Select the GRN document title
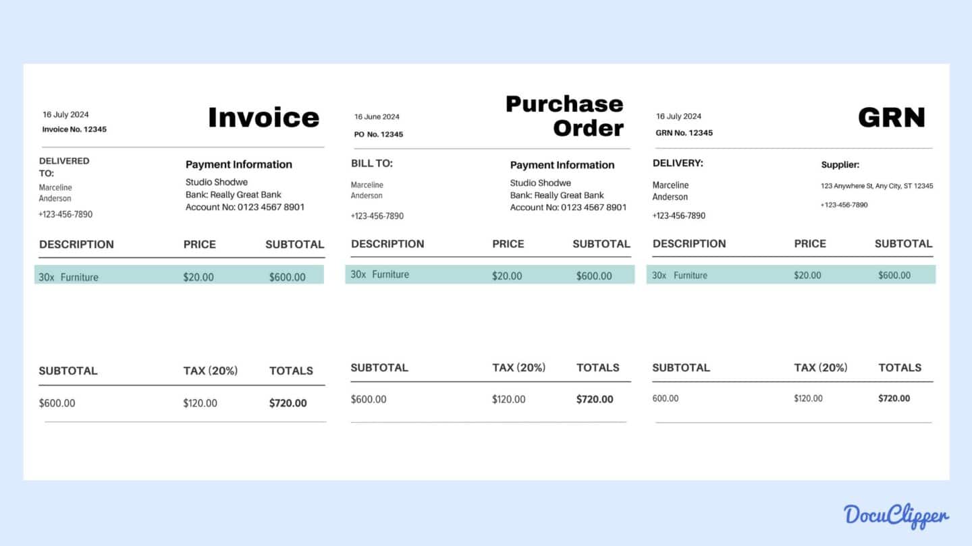This screenshot has height=546, width=972. coord(892,117)
